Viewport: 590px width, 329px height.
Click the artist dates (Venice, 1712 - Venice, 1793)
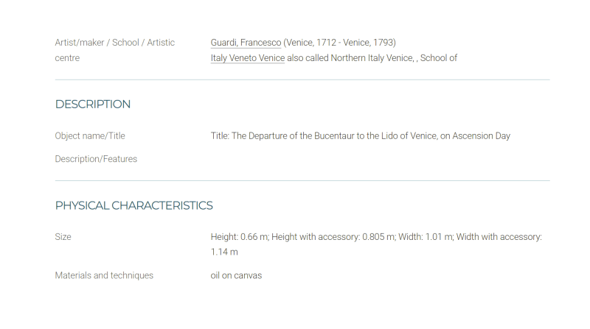[x=340, y=43]
